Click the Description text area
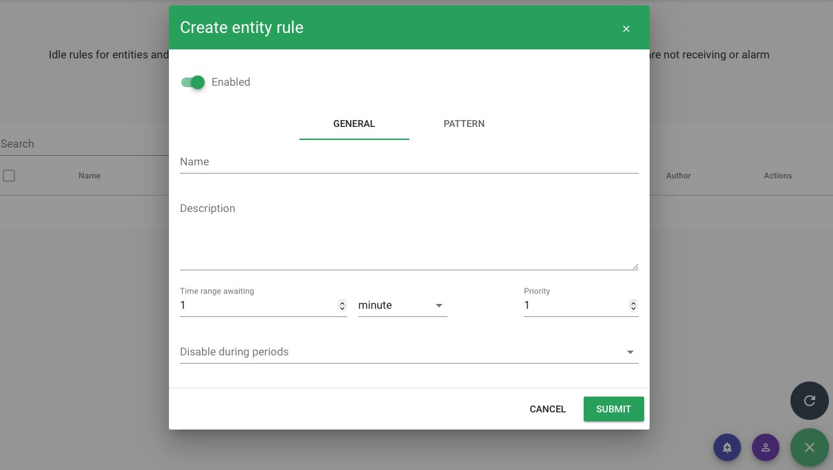Viewport: 833px width, 470px height. tap(409, 233)
